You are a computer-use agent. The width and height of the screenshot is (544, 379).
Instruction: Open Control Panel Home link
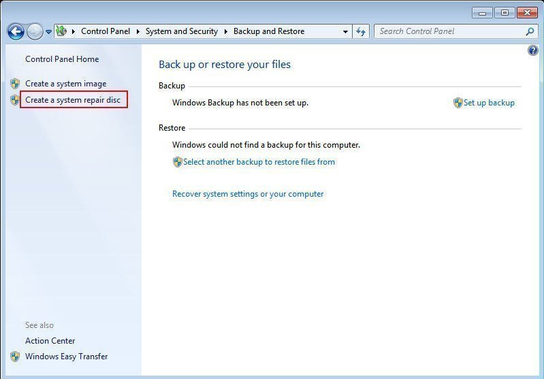click(x=62, y=59)
